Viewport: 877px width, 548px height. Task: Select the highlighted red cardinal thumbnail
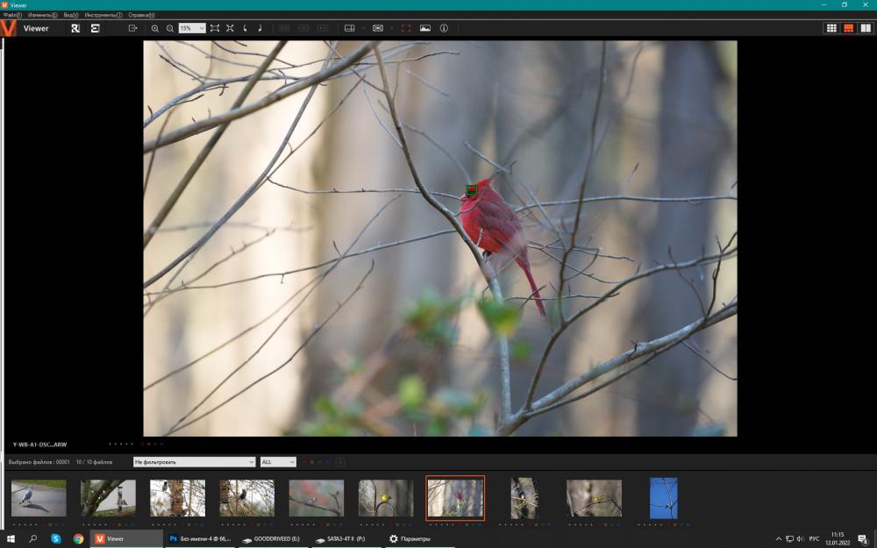(x=455, y=498)
